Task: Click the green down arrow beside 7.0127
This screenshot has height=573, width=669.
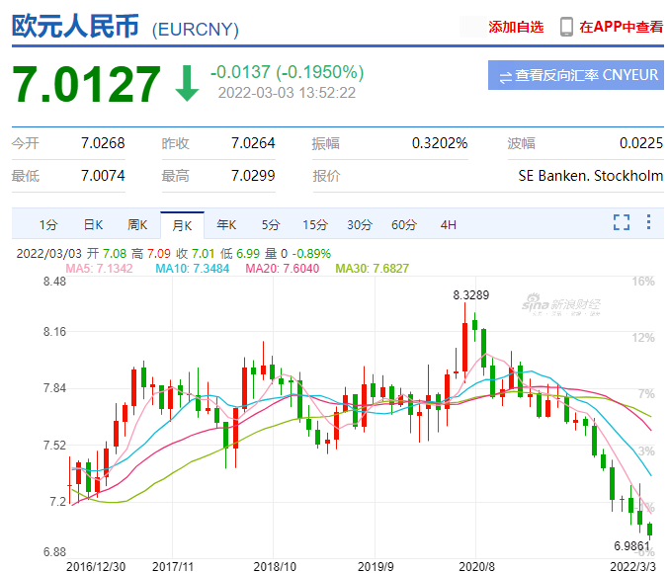Action: (187, 84)
